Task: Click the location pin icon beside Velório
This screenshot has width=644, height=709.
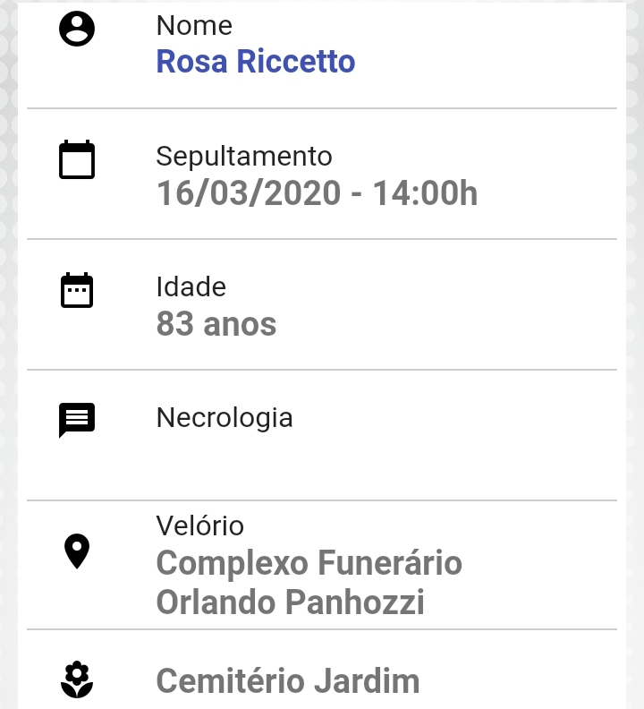Action: pyautogui.click(x=77, y=551)
